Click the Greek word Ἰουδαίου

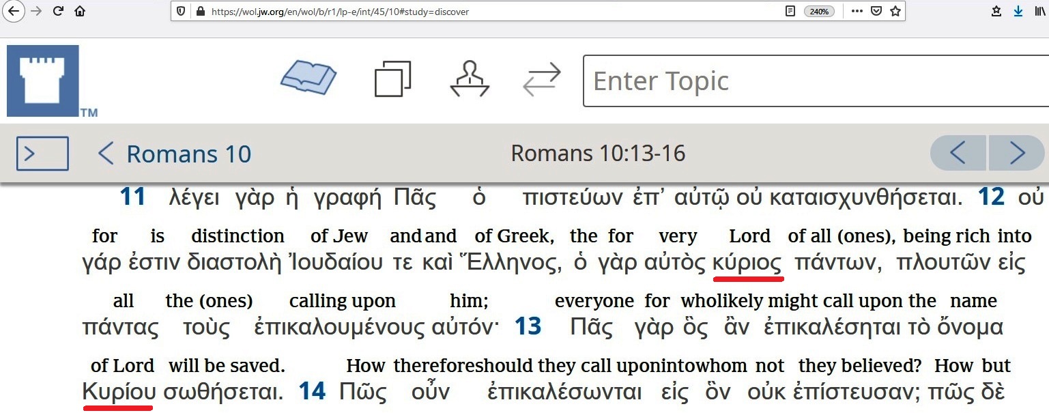[336, 264]
